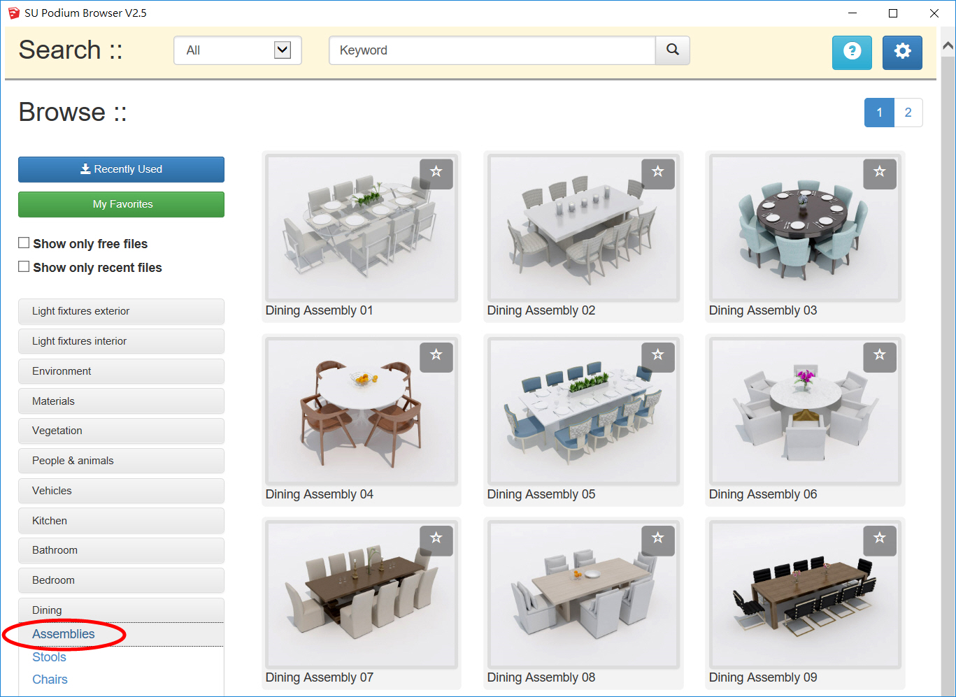This screenshot has height=697, width=956.
Task: Expand the Vehicles category
Action: [x=121, y=491]
